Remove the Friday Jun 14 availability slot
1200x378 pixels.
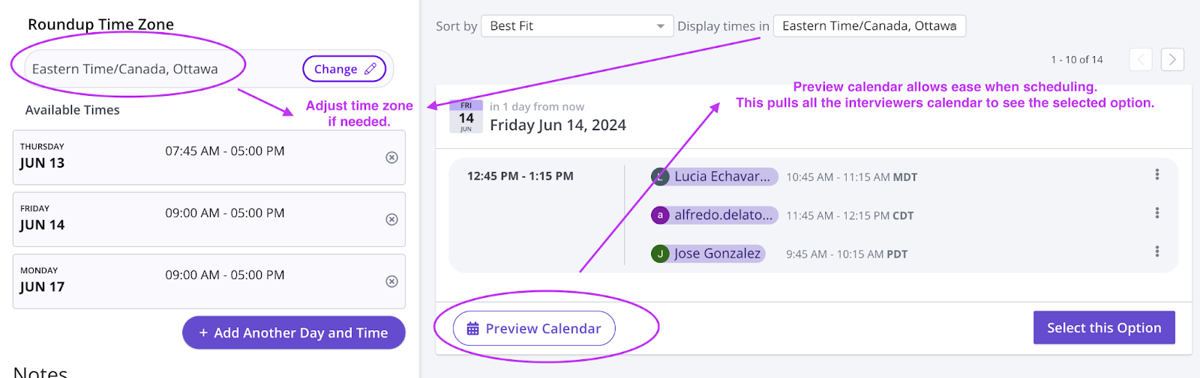pos(391,219)
